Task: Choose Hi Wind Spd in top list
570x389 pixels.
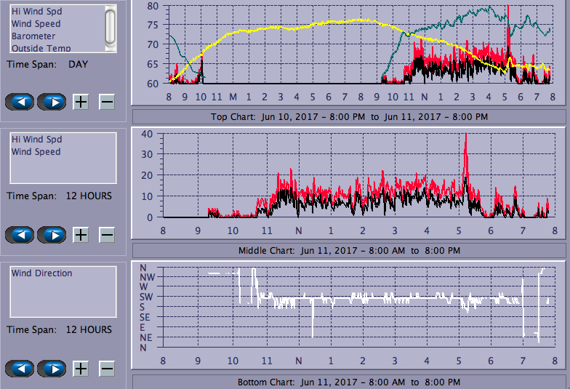Action: (36, 12)
